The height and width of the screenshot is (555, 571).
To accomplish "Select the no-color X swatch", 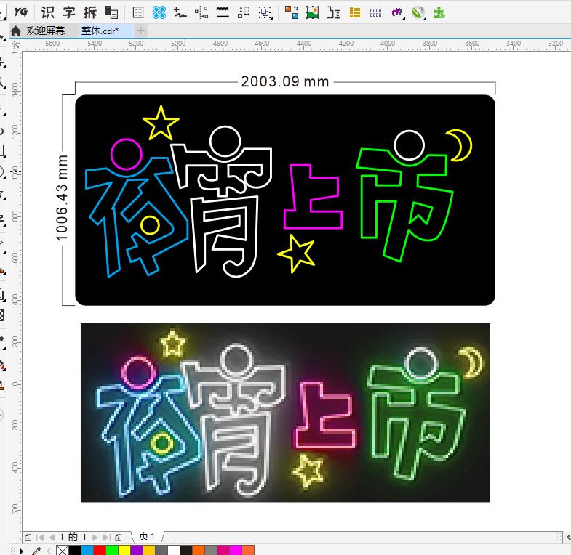I will [63, 550].
